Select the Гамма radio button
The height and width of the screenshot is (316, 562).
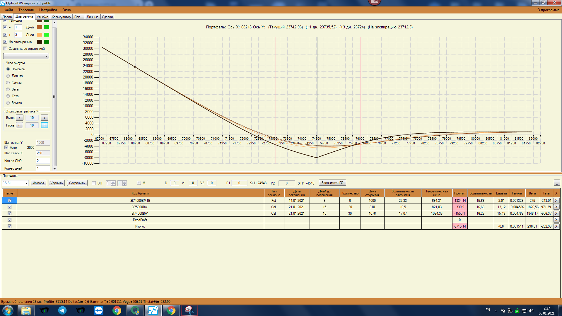pyautogui.click(x=8, y=83)
